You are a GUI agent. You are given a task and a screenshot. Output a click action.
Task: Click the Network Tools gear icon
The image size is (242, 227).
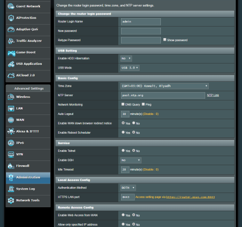pos(11,200)
